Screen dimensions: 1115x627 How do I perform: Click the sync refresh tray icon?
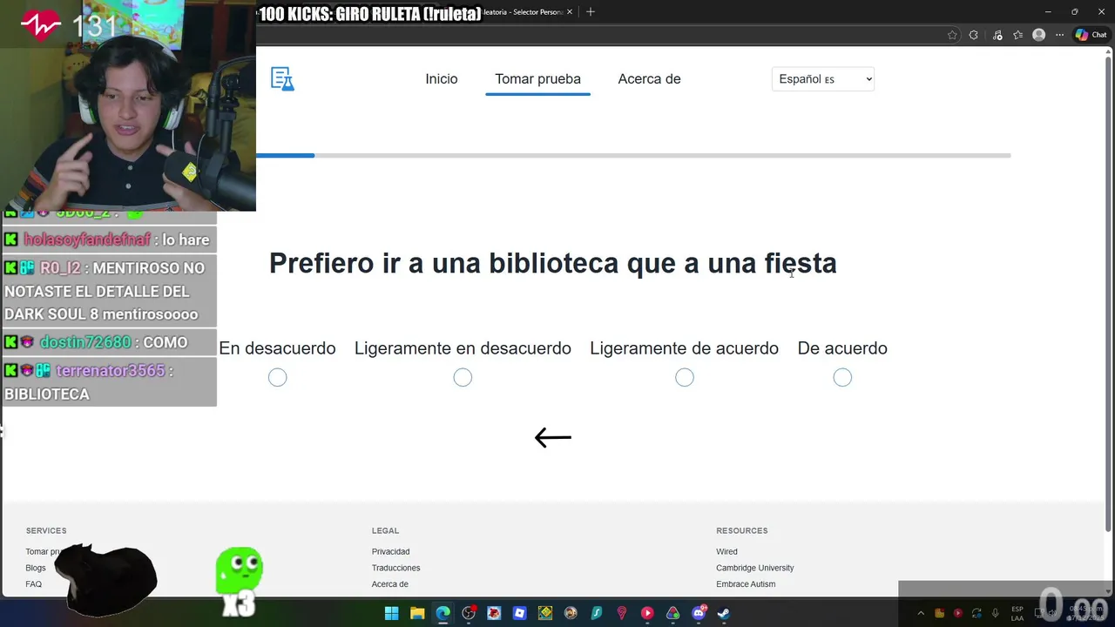[976, 613]
